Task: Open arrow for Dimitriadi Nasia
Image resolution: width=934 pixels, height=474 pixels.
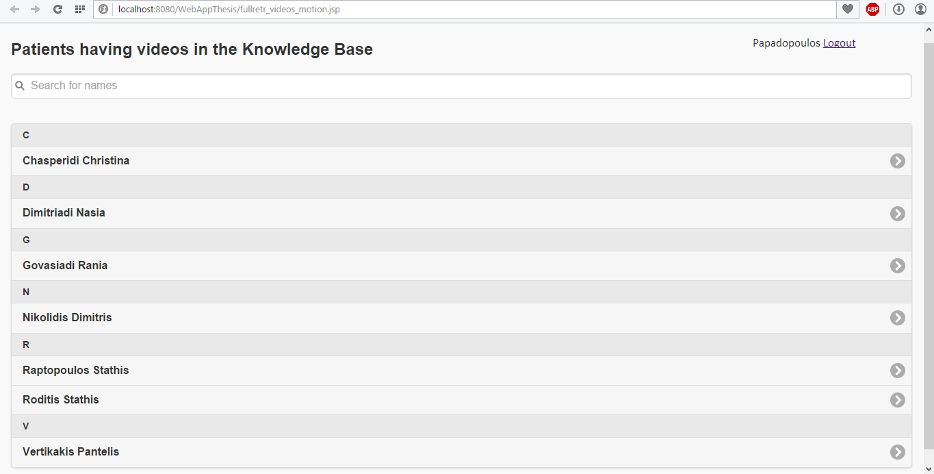Action: click(x=898, y=213)
